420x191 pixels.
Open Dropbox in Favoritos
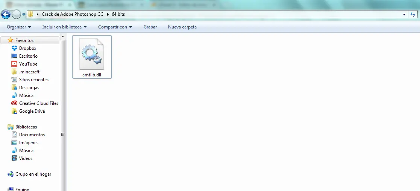click(27, 48)
